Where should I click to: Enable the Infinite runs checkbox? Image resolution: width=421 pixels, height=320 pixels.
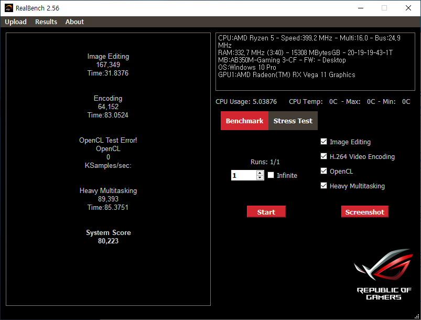coord(271,175)
